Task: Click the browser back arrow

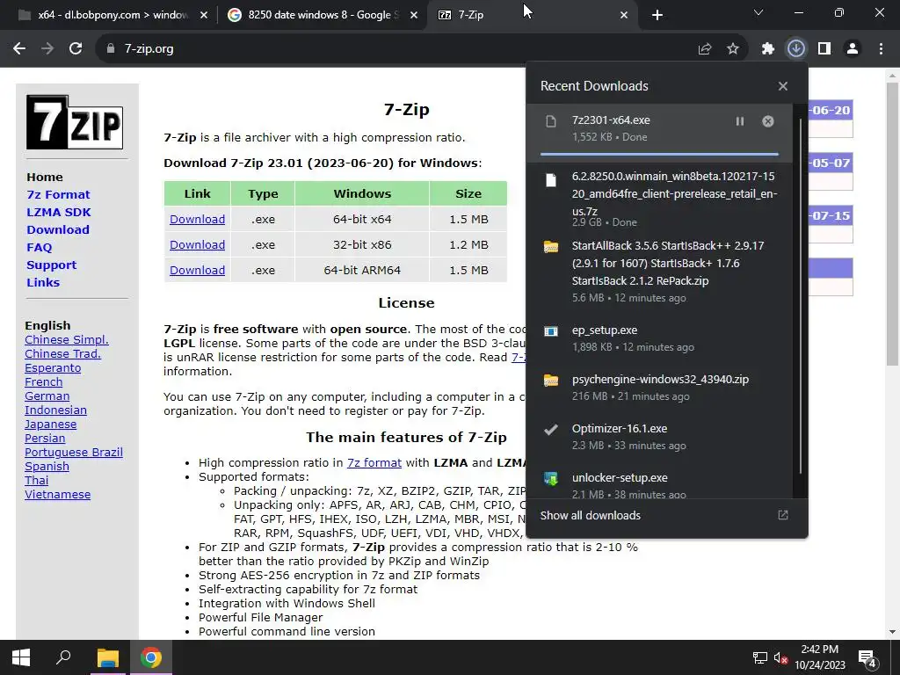Action: pos(19,49)
